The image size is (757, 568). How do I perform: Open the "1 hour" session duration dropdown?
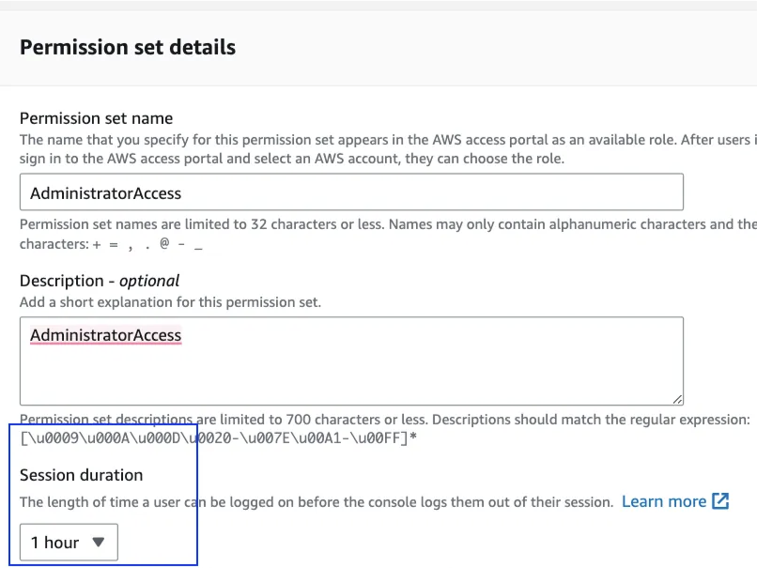pos(69,542)
